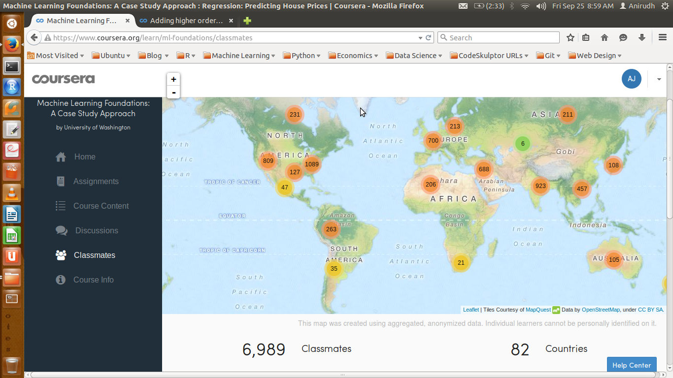Bookmark this page with star icon

coord(571,38)
